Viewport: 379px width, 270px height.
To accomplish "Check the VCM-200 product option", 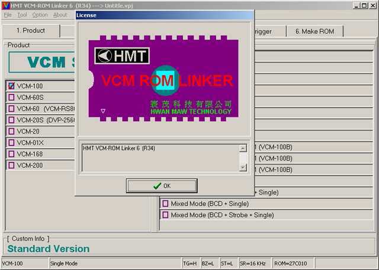I will coord(11,165).
